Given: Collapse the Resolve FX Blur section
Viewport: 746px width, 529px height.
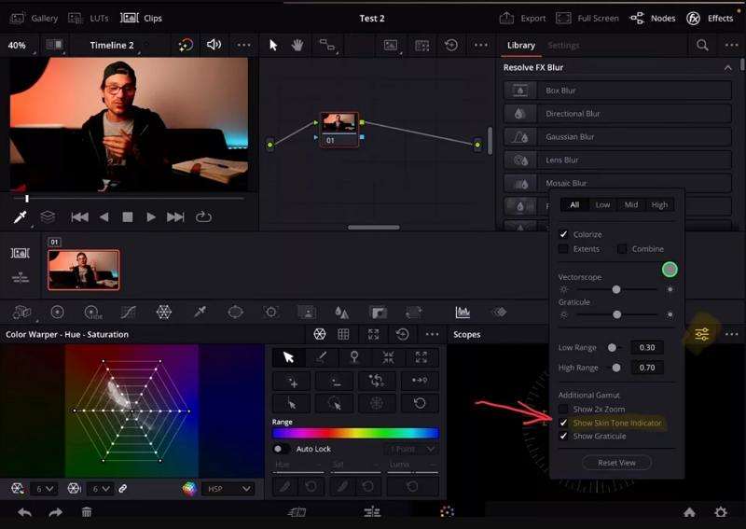Looking at the screenshot, I should tap(728, 67).
